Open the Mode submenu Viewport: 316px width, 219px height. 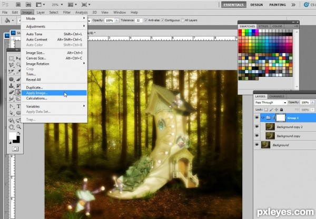coord(54,18)
